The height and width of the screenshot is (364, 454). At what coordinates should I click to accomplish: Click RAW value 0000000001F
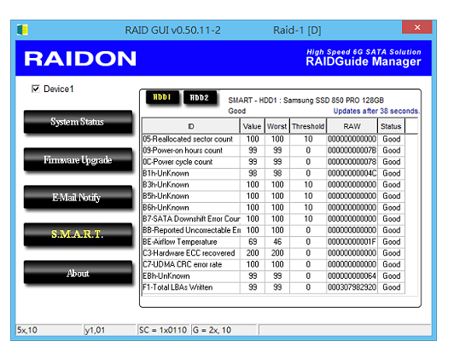click(352, 242)
